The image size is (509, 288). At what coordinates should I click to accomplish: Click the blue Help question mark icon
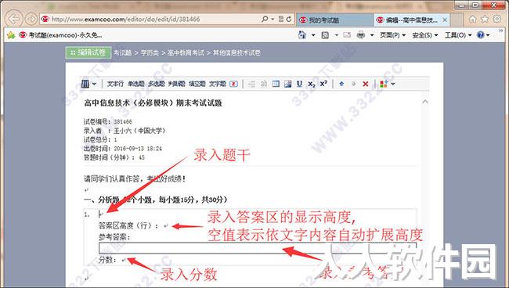(x=481, y=34)
